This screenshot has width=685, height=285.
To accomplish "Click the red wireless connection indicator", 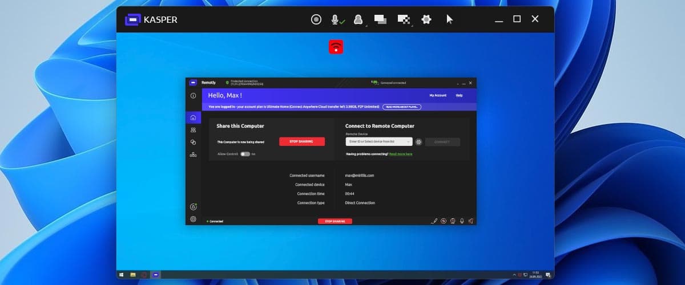I will pyautogui.click(x=336, y=47).
